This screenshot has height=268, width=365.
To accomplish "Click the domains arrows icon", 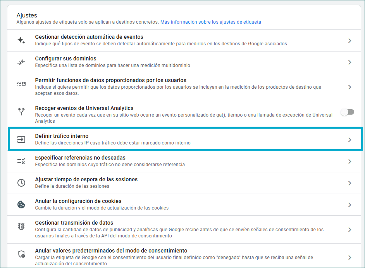I will [21, 62].
